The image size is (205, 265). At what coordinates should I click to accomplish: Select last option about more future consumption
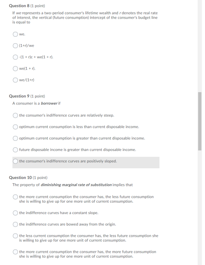[15, 252]
